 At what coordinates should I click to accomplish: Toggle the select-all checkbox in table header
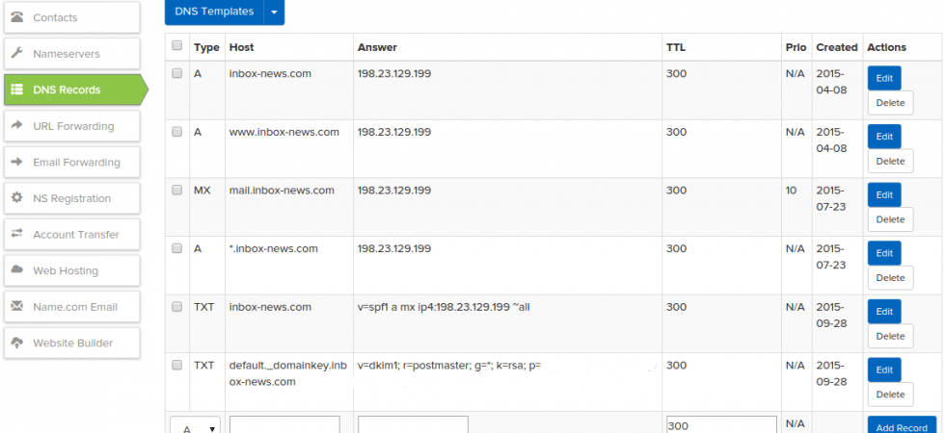point(176,45)
